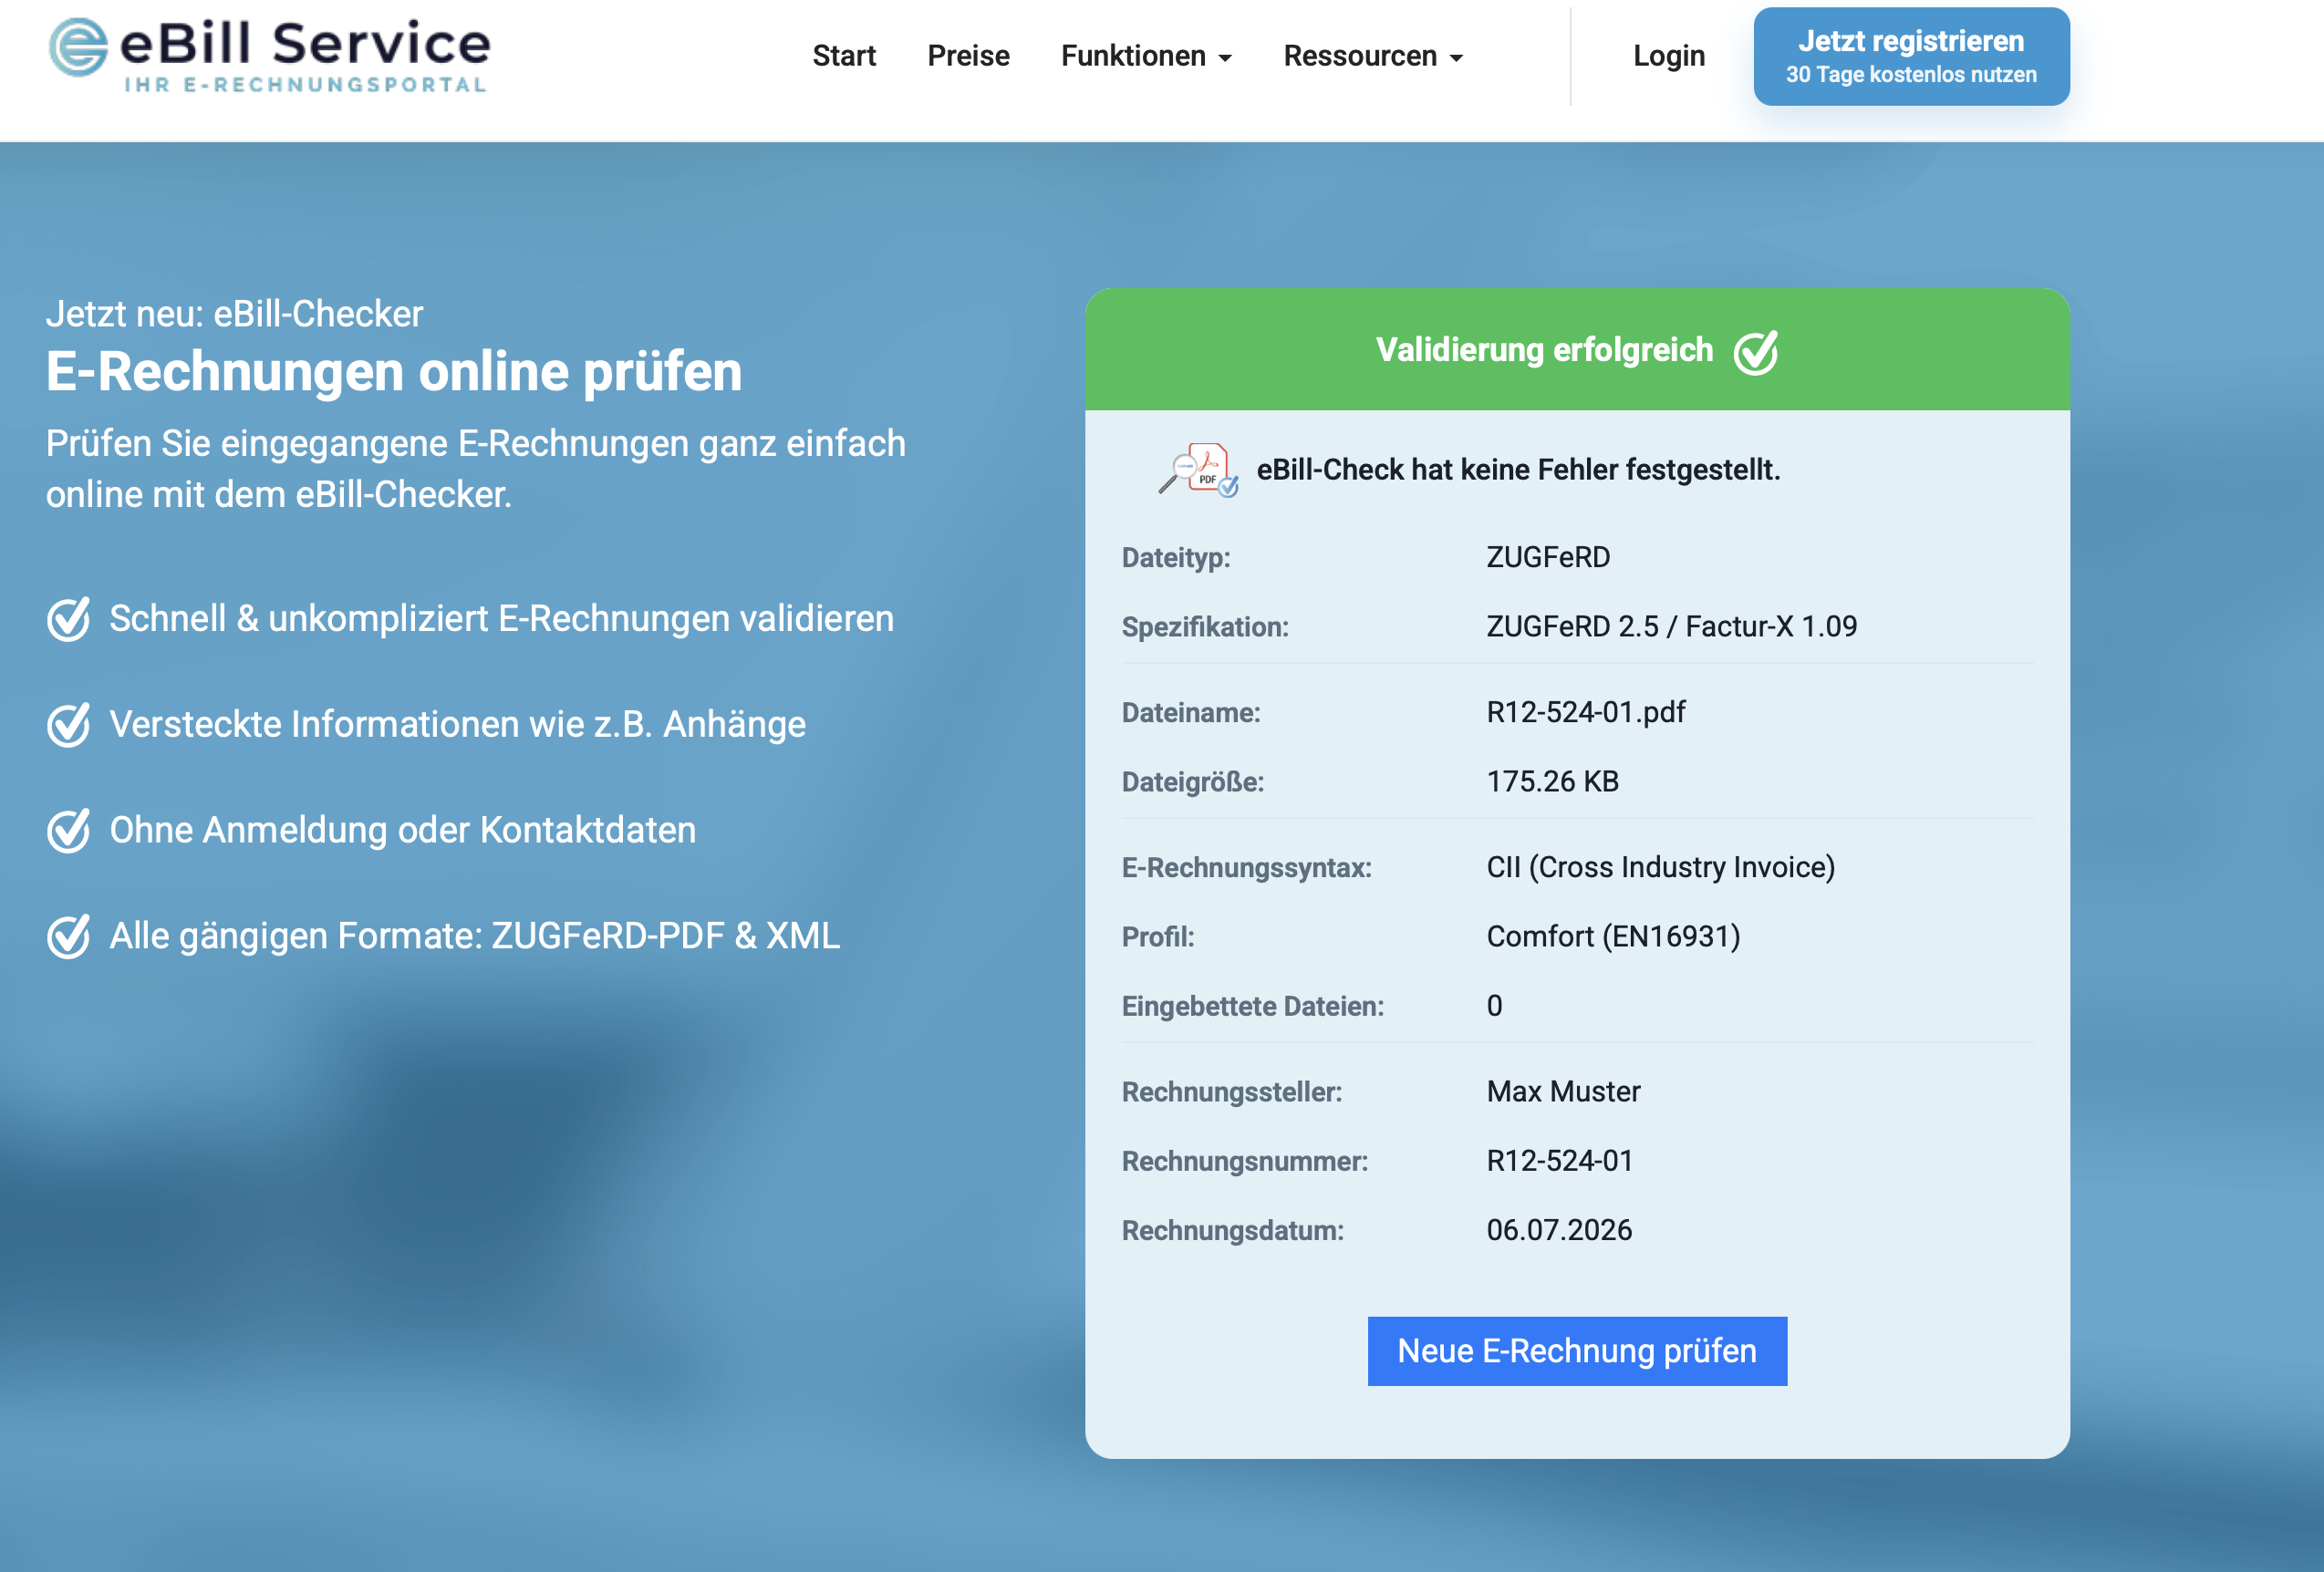
Task: Click the Dateityp value ZUGFeRD
Action: (x=1548, y=557)
